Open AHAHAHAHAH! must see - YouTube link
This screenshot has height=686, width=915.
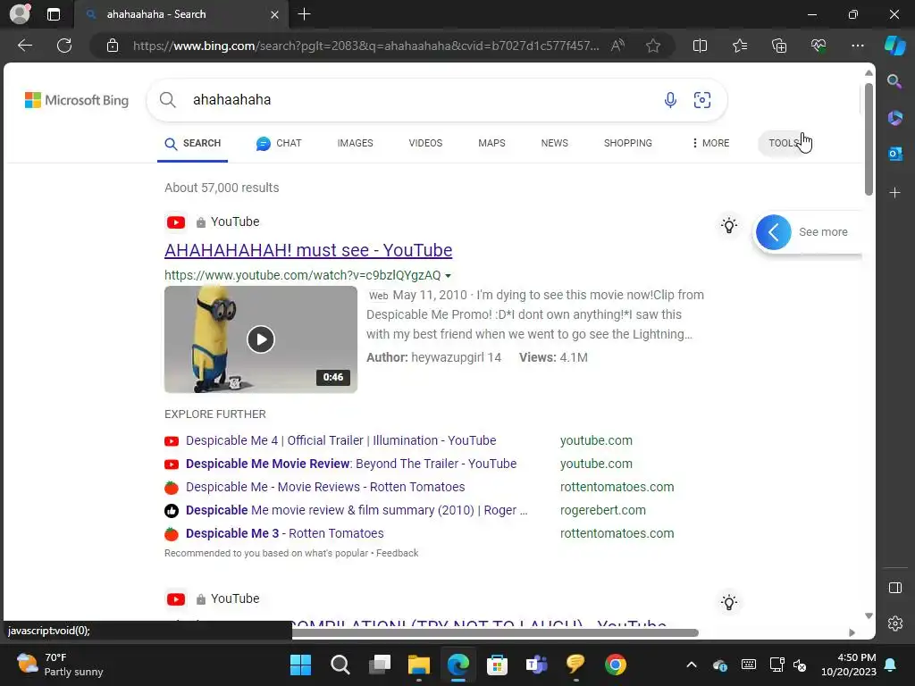pos(308,250)
